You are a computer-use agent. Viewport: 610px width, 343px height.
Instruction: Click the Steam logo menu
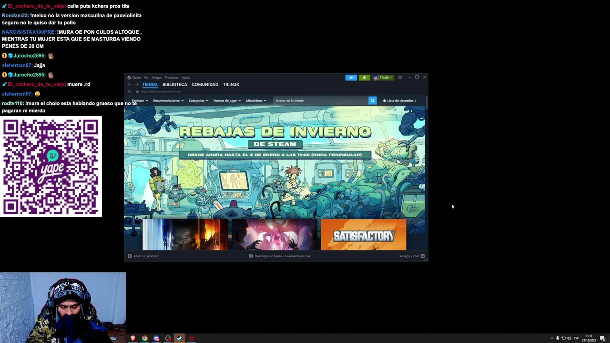click(x=133, y=78)
